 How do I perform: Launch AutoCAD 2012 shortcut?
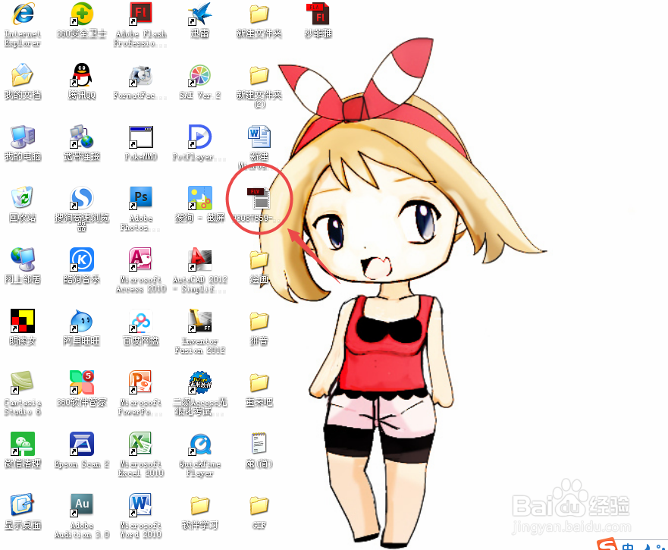pos(200,259)
